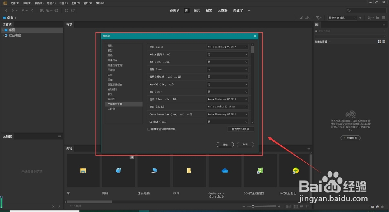Switch to details view icon at bottom
Viewport: 389px width, 212px height.
(302, 206)
